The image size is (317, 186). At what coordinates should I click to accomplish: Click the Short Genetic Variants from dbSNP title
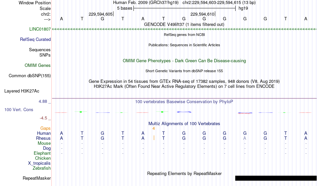tap(184, 71)
